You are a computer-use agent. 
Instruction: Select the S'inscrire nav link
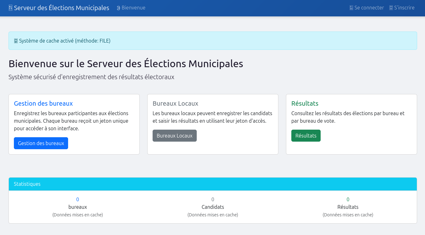pos(404,8)
